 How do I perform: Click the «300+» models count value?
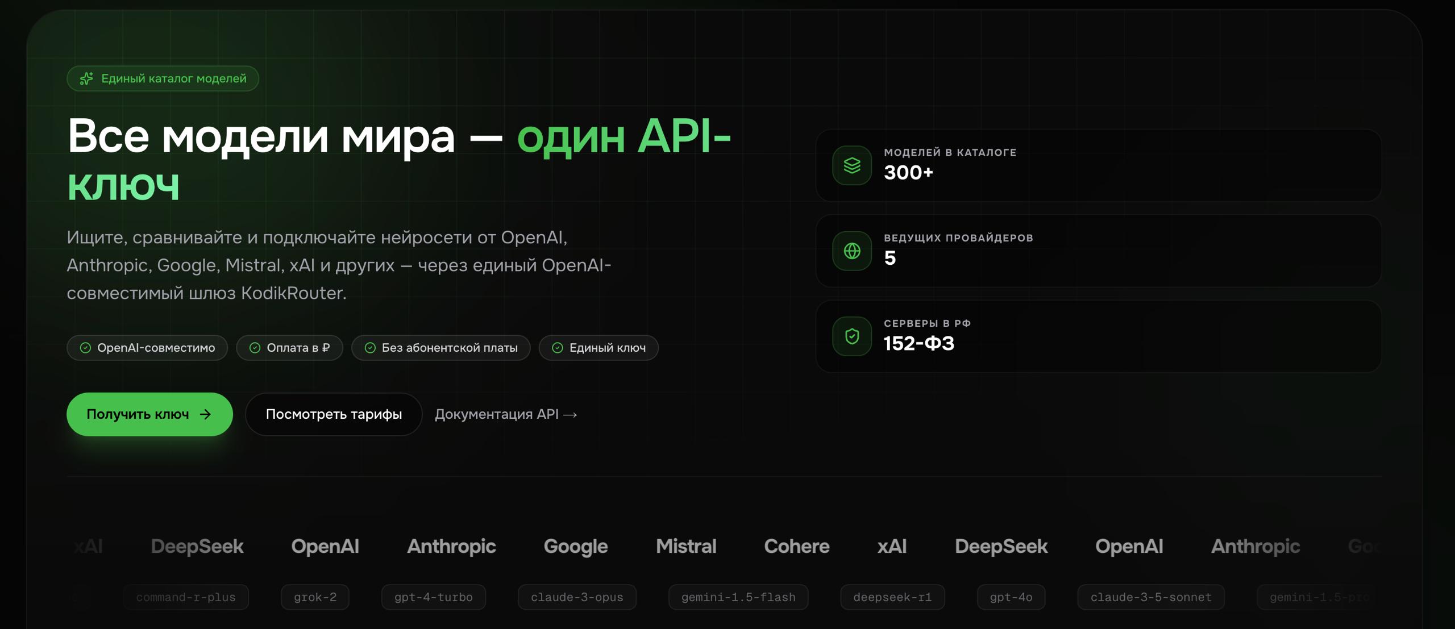pos(908,172)
